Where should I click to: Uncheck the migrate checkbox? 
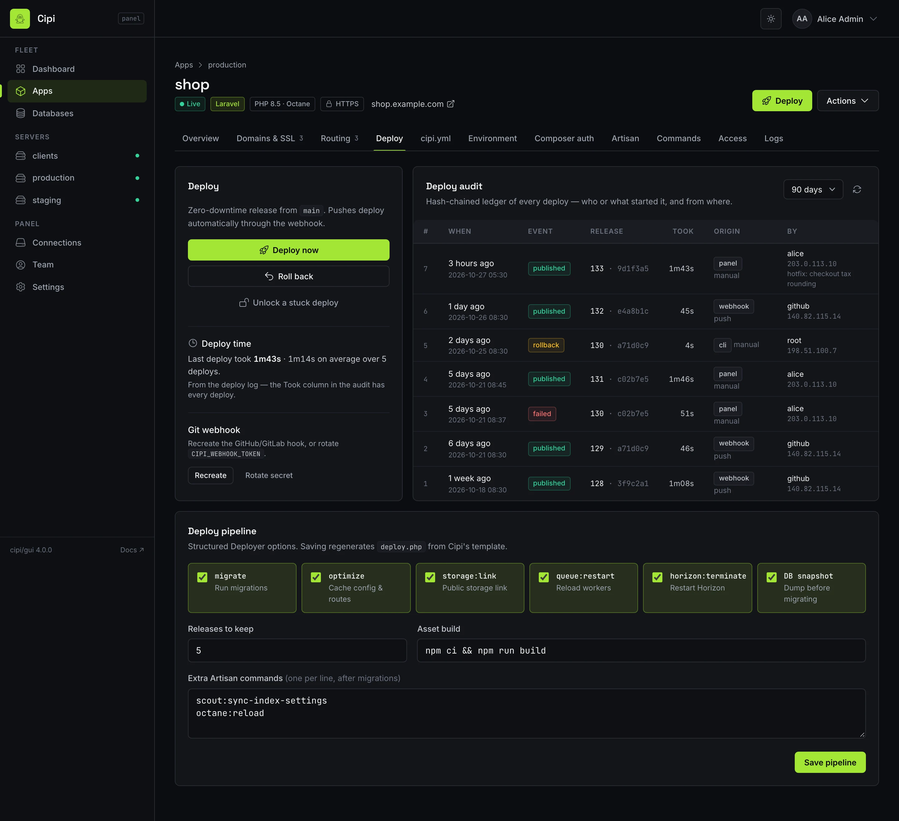[x=202, y=577]
